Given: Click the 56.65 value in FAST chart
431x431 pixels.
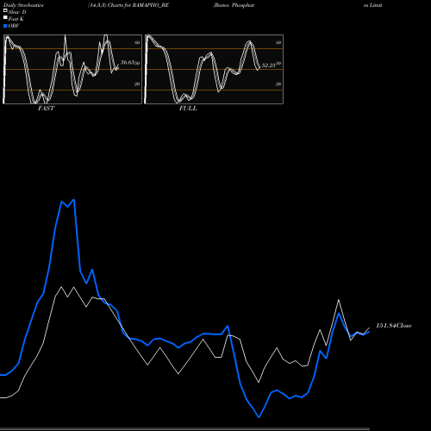Looking at the screenshot, I should pos(128,62).
